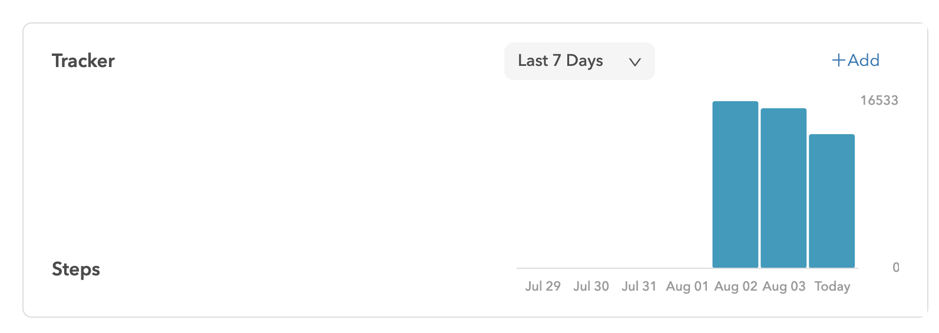939x333 pixels.
Task: Click the empty chart area above Jul 30
Action: [x=591, y=185]
